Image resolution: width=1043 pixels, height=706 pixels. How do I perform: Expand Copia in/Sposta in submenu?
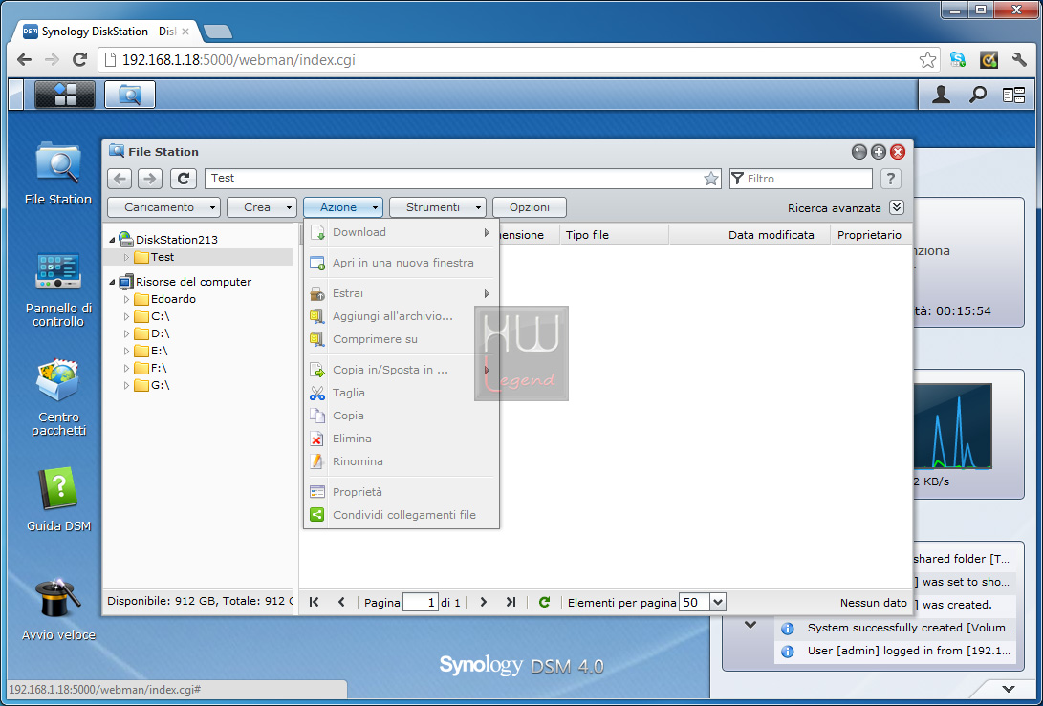click(402, 370)
